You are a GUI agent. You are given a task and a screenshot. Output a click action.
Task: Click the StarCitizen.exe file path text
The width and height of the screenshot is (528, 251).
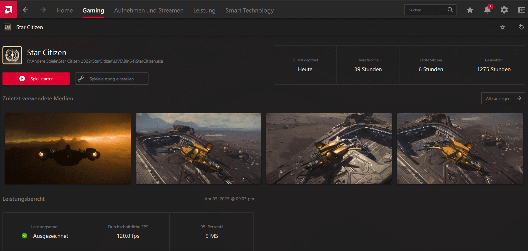tap(95, 61)
